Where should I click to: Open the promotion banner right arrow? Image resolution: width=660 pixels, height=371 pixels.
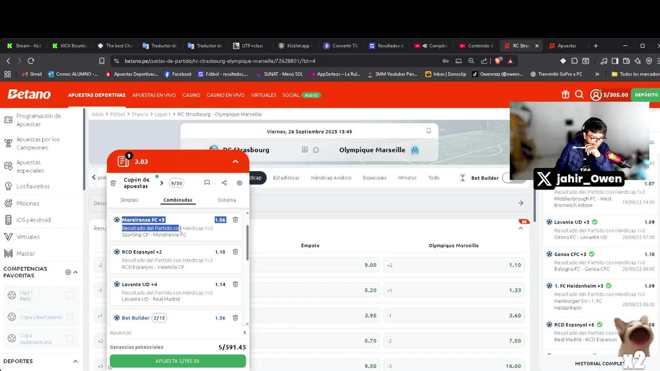[520, 203]
